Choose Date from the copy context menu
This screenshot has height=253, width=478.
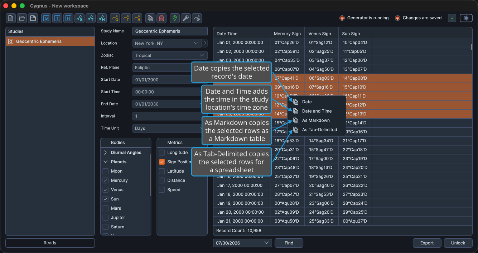[x=317, y=102]
